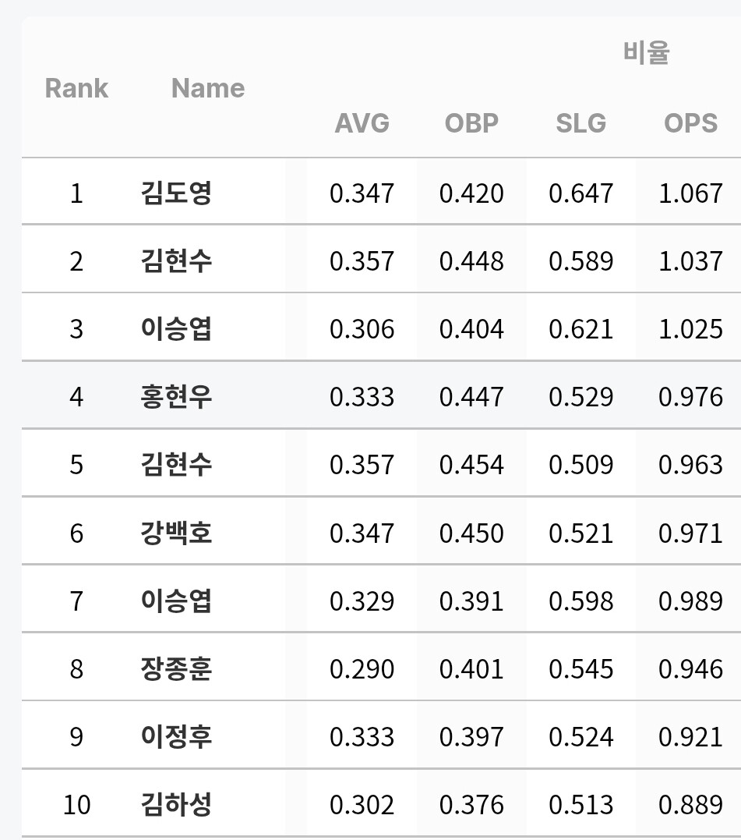The width and height of the screenshot is (741, 840).
Task: Open player 장종훈's profile
Action: pyautogui.click(x=176, y=668)
